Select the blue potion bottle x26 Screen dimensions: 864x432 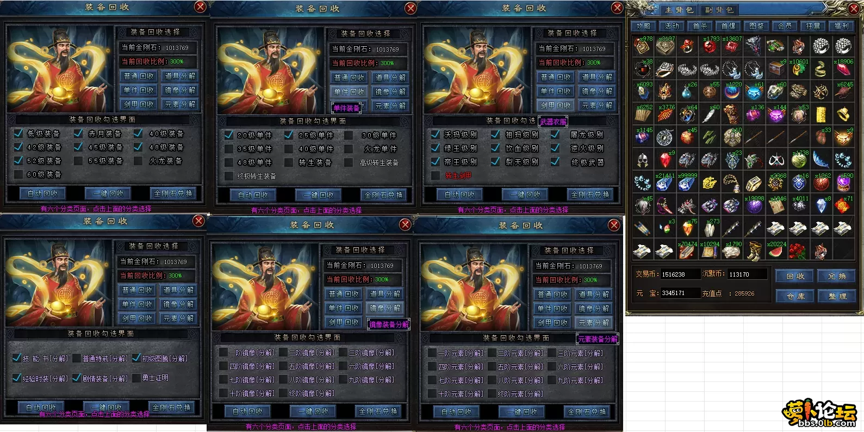click(x=687, y=91)
